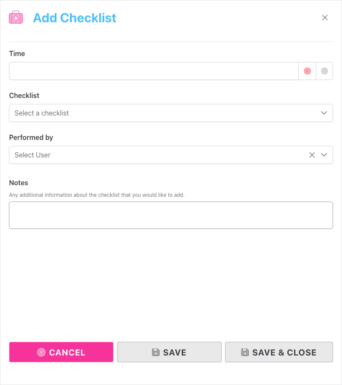Click inside the Time input field
342x385 pixels.
tap(150, 71)
